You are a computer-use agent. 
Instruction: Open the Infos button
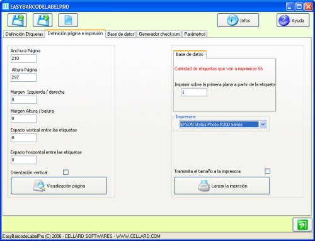238,20
